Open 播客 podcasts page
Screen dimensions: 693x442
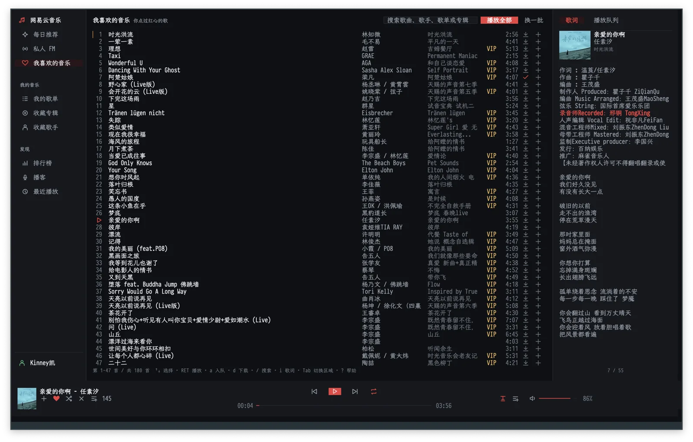click(x=34, y=178)
